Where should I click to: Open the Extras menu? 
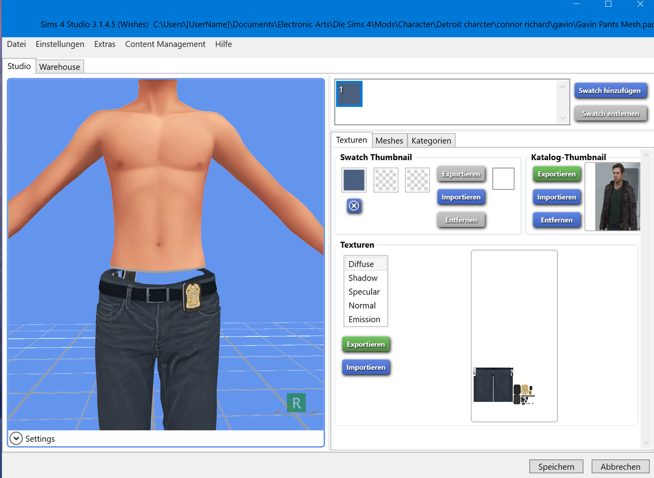[104, 44]
